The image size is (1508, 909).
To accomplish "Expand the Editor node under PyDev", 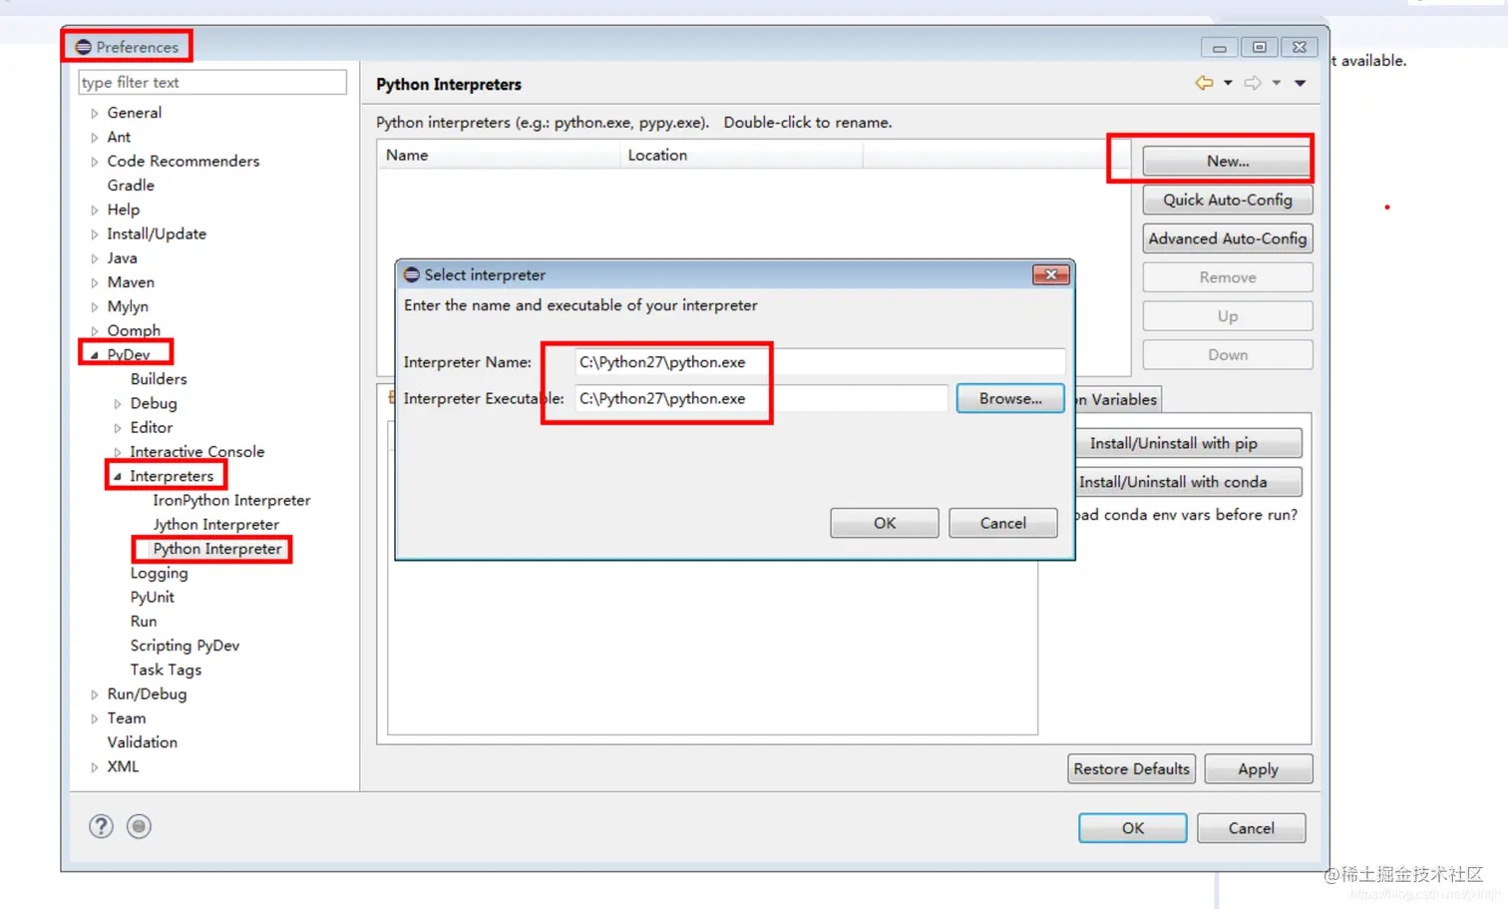I will (x=118, y=428).
